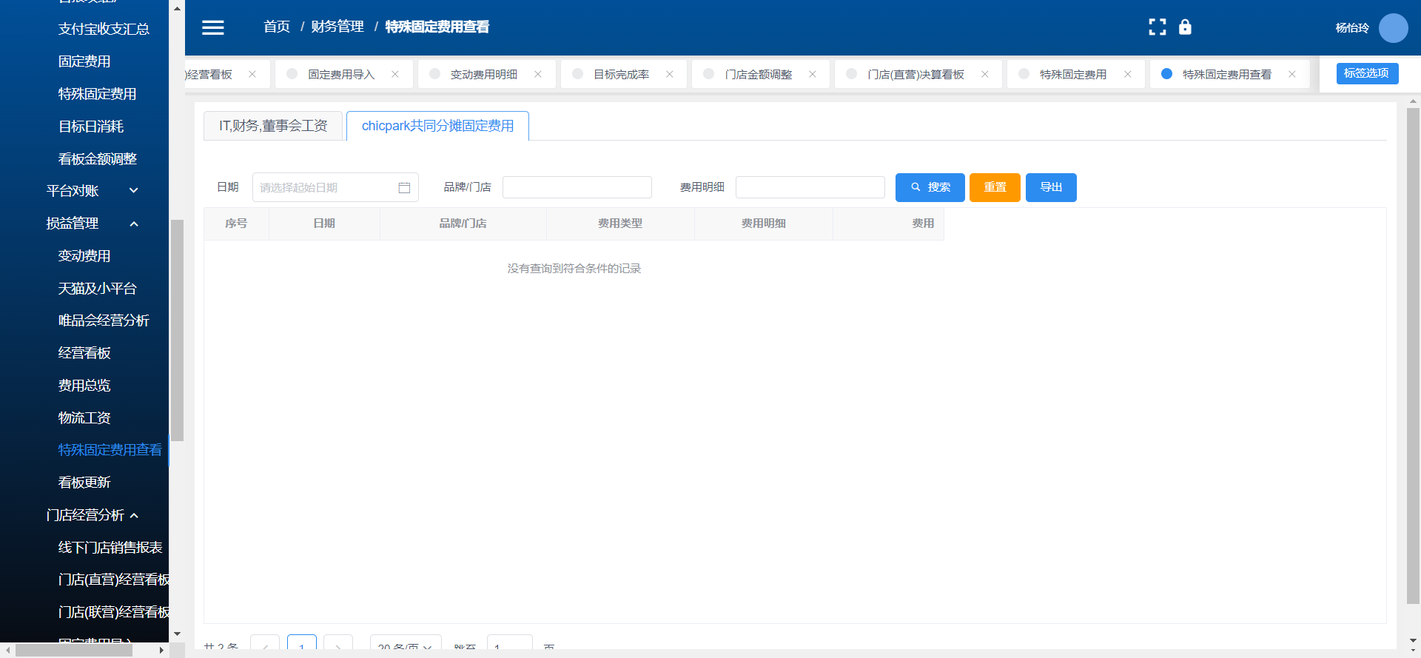
Task: Click the 导出 export button
Action: [x=1051, y=187]
